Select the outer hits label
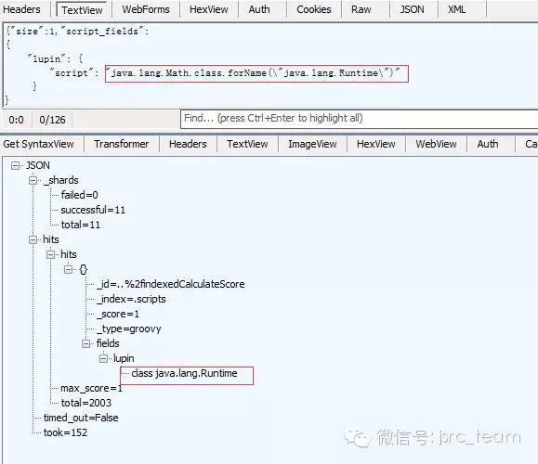The image size is (538, 464). pyautogui.click(x=51, y=239)
